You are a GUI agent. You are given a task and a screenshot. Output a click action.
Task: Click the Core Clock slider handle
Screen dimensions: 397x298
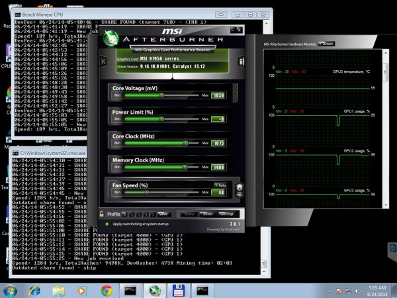coord(185,143)
